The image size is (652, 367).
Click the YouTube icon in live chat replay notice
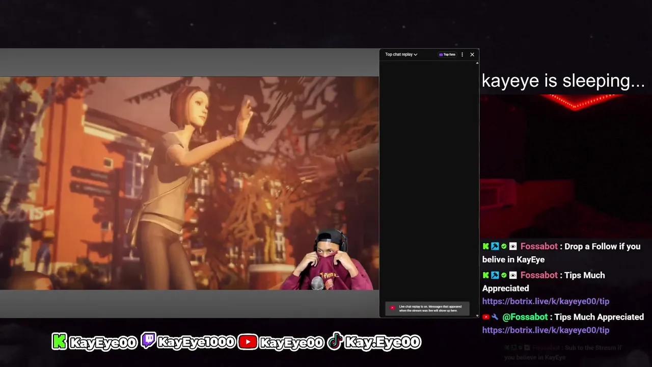[392, 308]
